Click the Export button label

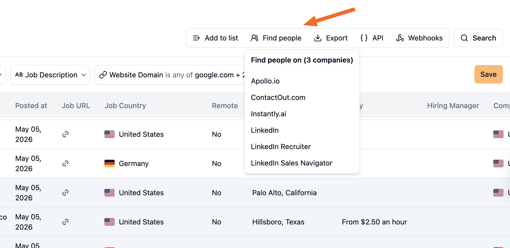click(x=337, y=38)
